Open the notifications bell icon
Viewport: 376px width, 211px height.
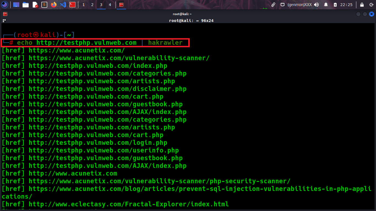click(x=326, y=5)
